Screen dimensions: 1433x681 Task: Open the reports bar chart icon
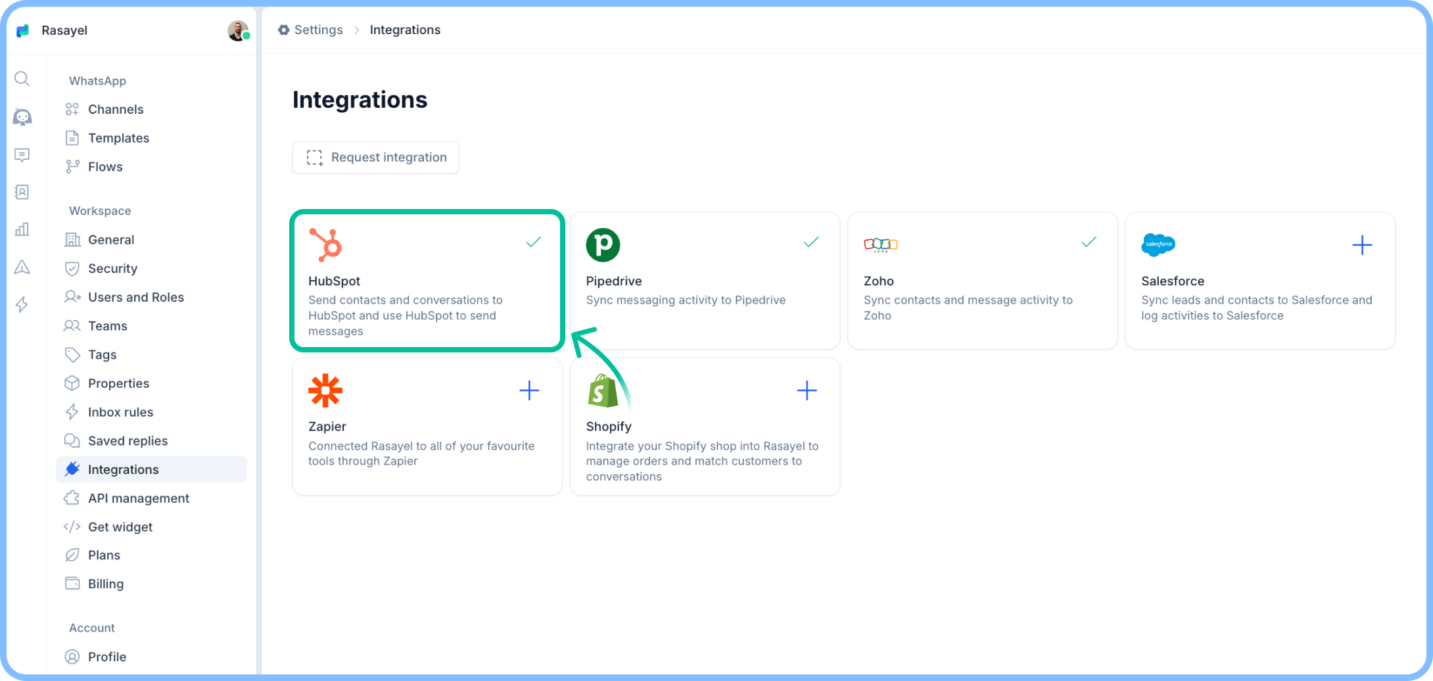pos(22,229)
